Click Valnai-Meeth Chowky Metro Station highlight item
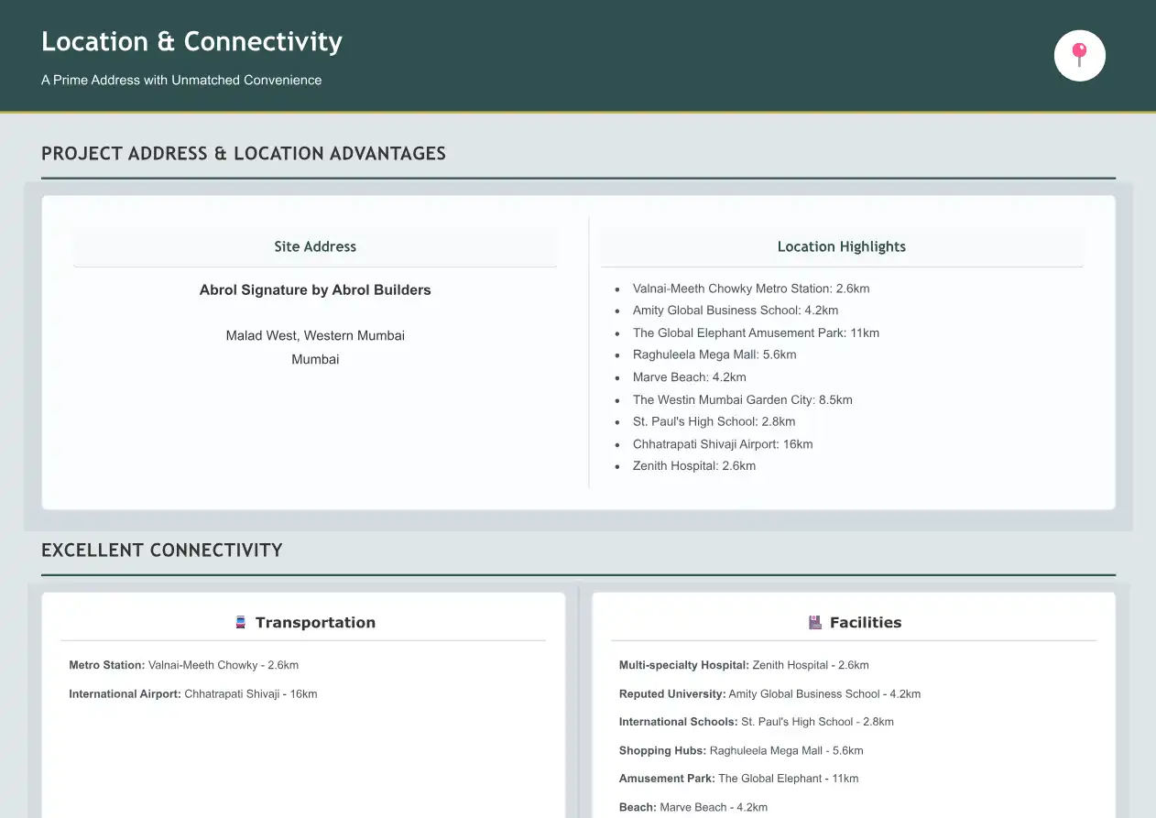The height and width of the screenshot is (818, 1156). pyautogui.click(x=750, y=289)
